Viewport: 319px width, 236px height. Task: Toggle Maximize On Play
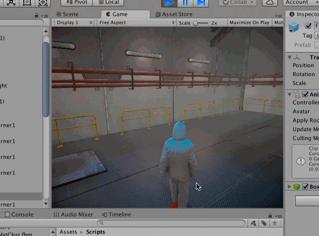250,23
